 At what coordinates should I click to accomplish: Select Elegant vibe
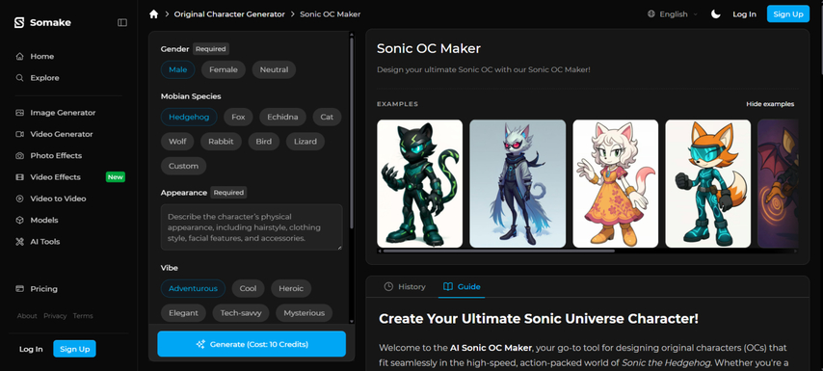click(184, 313)
